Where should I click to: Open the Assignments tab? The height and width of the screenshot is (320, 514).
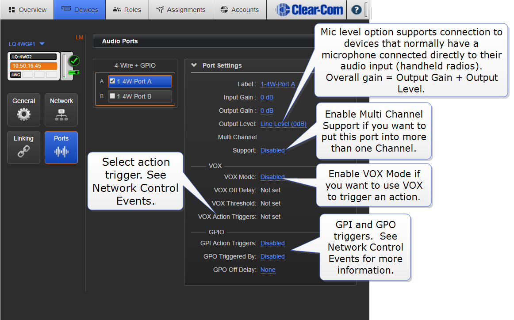[181, 10]
